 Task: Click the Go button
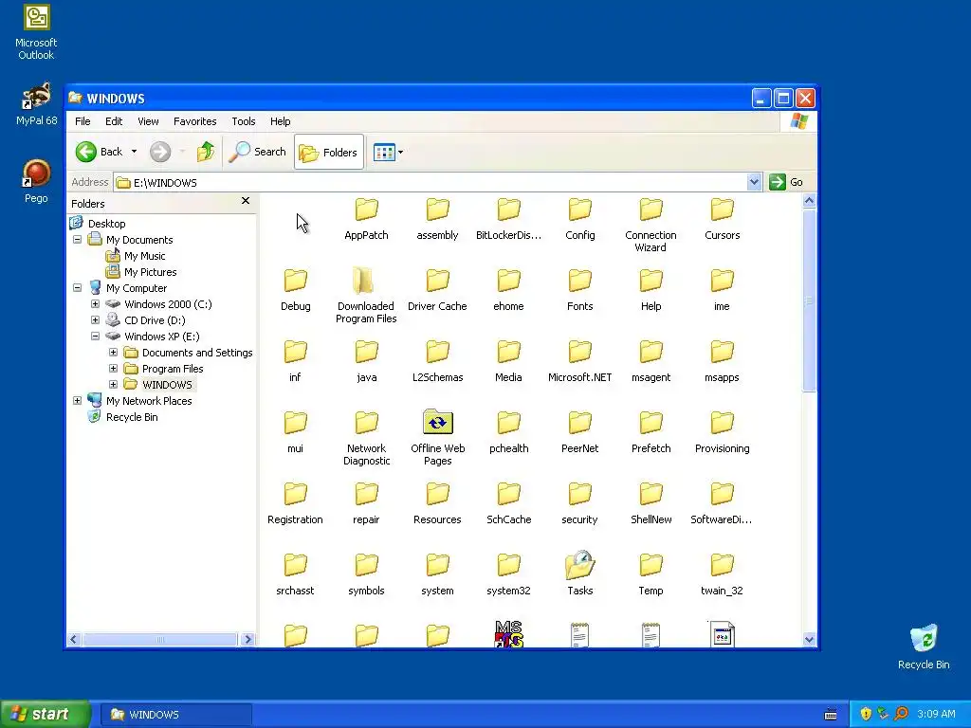click(x=786, y=182)
